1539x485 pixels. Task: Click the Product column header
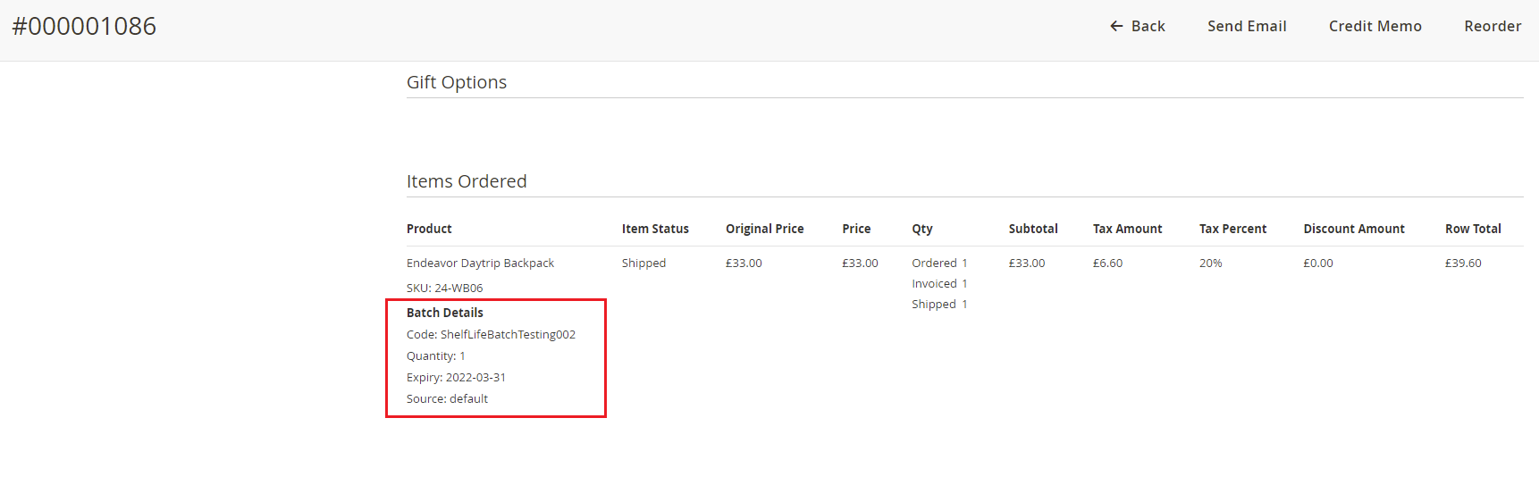coord(429,229)
